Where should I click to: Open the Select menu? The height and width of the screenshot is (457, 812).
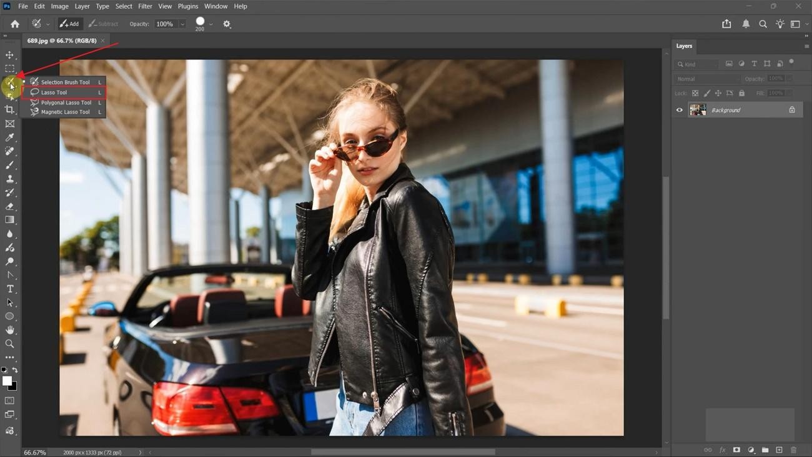pos(124,6)
